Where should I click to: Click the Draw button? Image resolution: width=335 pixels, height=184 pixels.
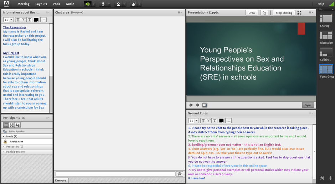coord(252,13)
